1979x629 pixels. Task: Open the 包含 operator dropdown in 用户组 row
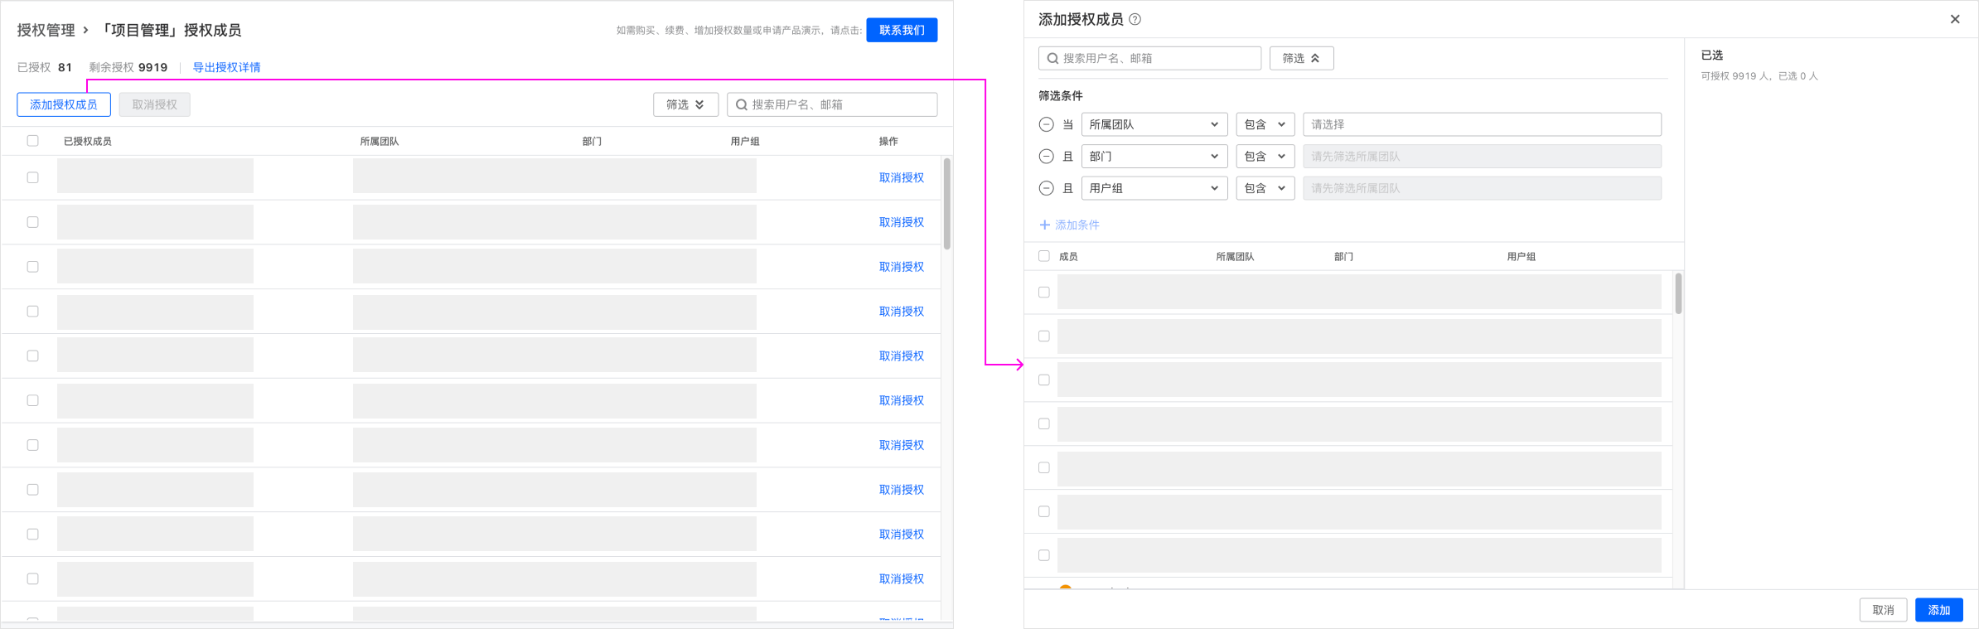1265,188
